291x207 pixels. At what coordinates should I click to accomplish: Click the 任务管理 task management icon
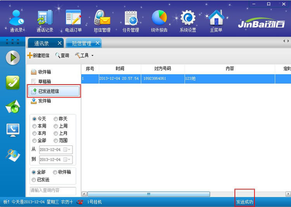click(131, 20)
